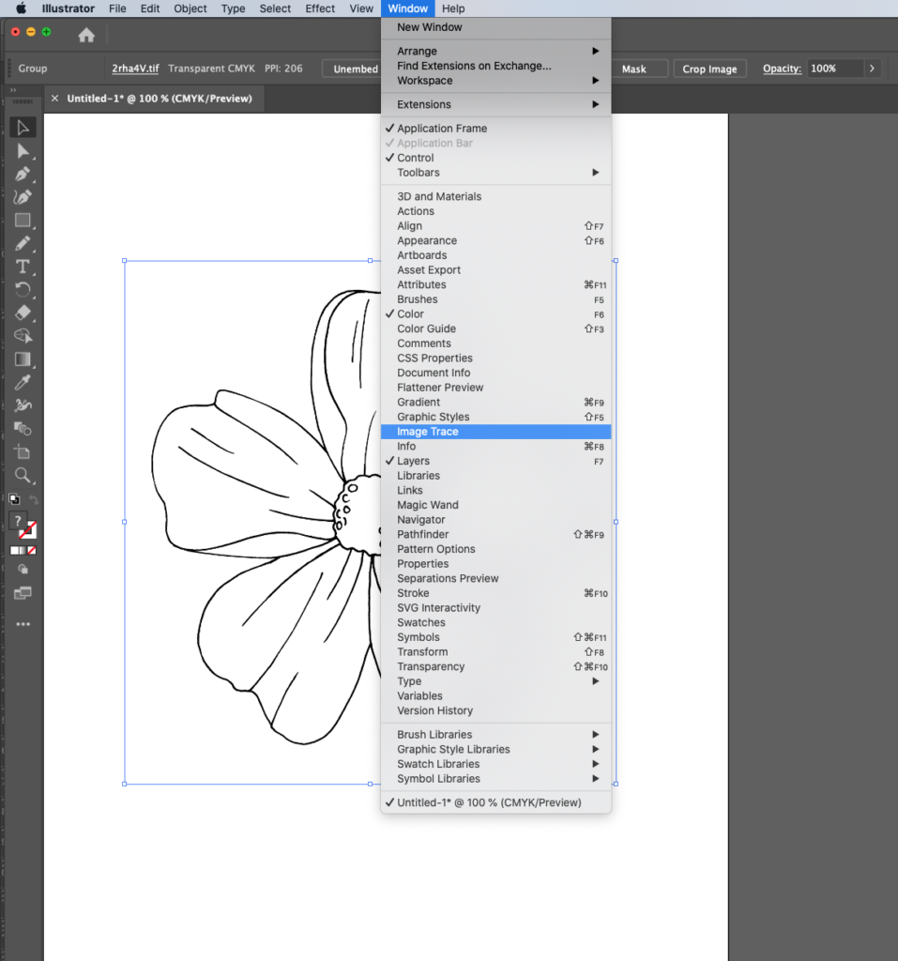Click the Crop Image button
The image size is (898, 961).
point(709,69)
